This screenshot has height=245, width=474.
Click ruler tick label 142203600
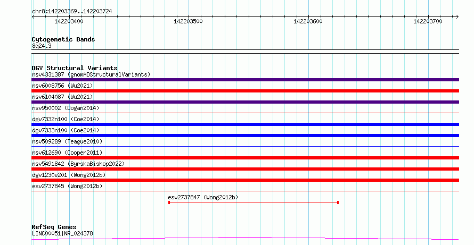(308, 21)
